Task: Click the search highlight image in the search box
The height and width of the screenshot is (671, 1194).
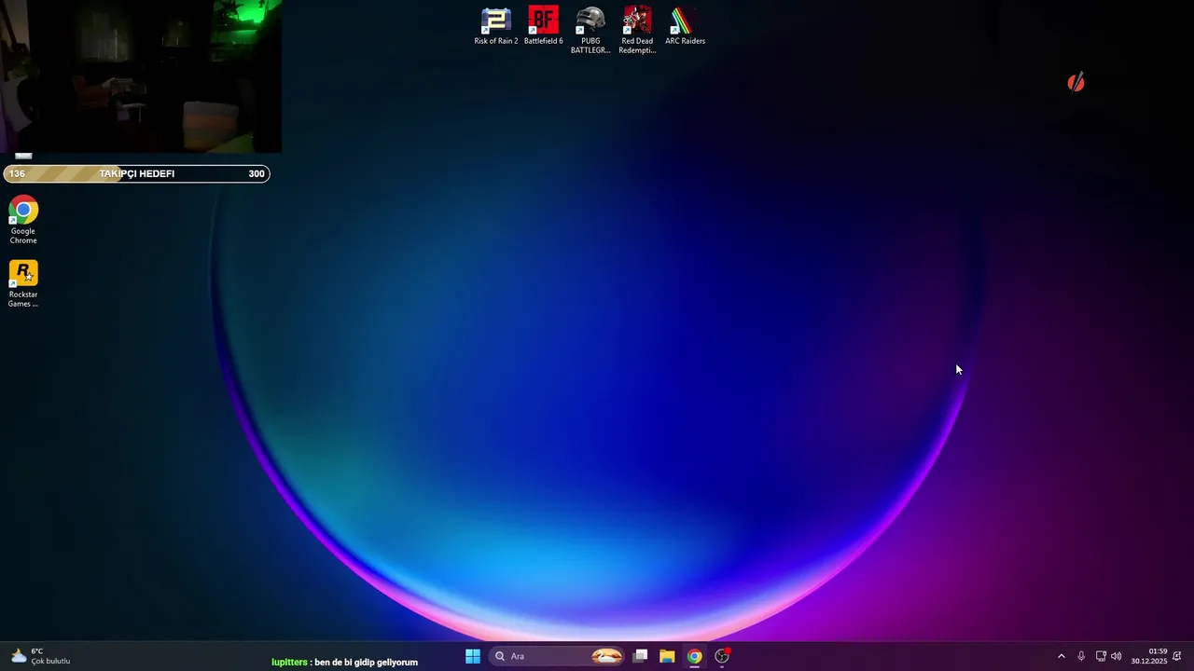Action: pos(606,656)
